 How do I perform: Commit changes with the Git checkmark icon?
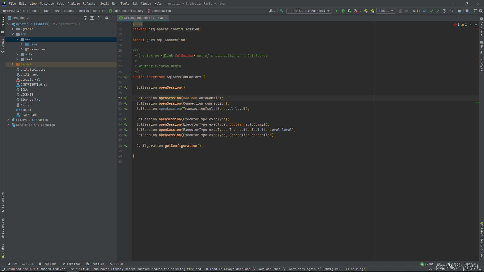click(431, 11)
